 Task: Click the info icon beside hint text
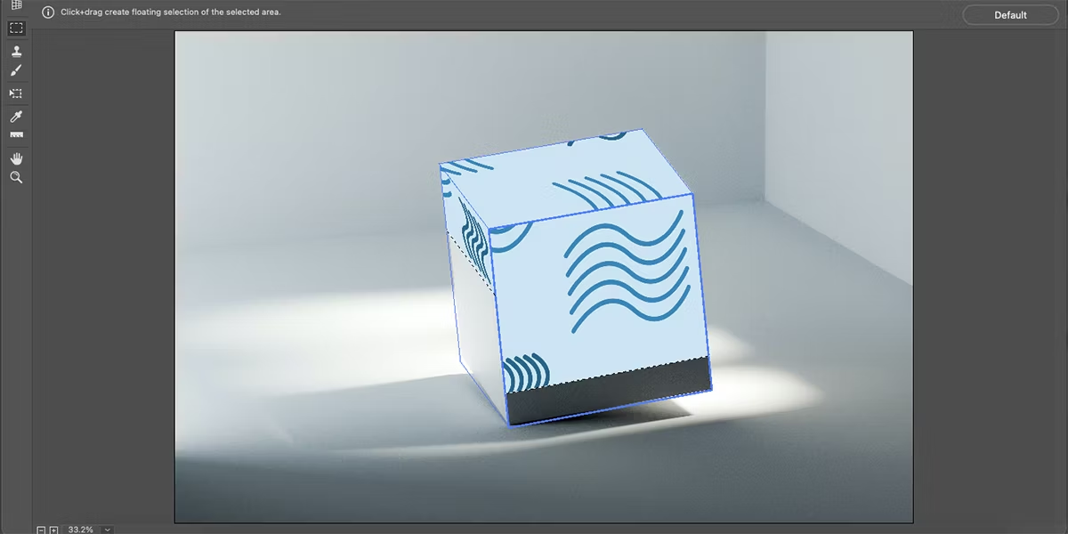coord(49,12)
